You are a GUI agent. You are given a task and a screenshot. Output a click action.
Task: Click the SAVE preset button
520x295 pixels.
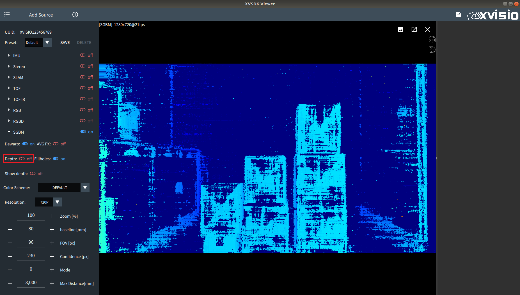[x=65, y=43]
